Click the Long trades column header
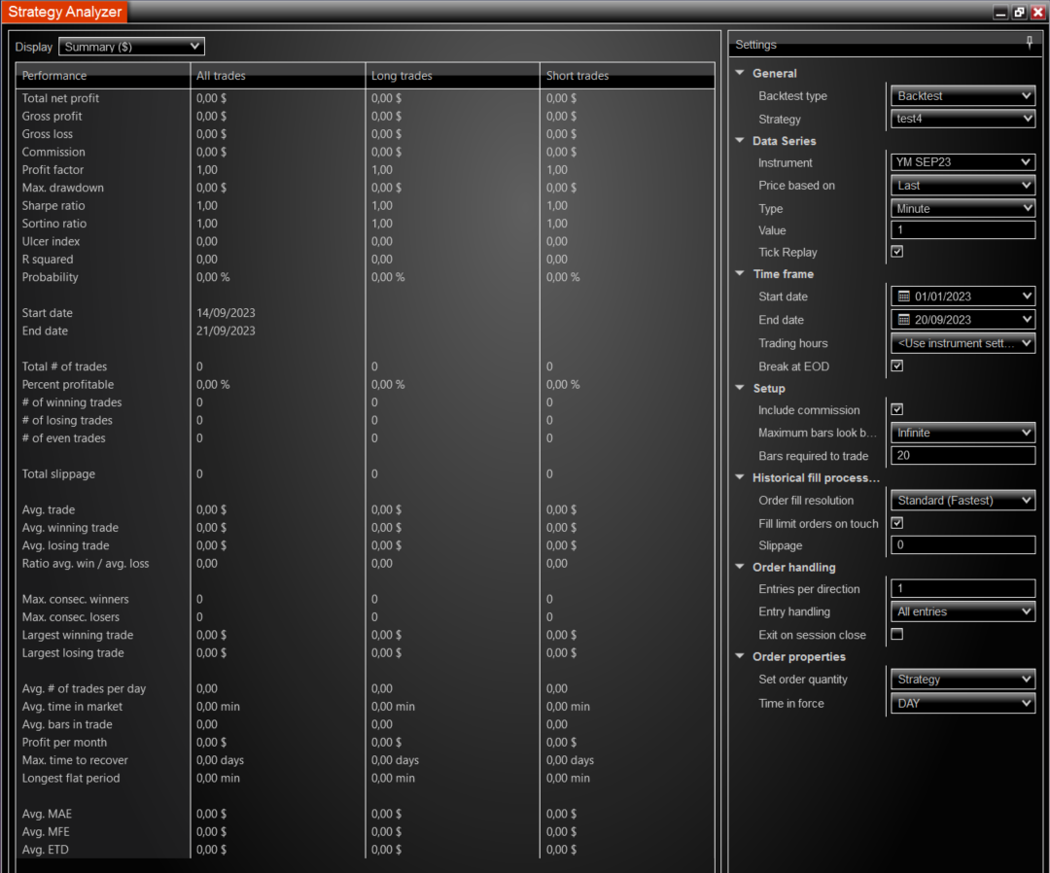1050x873 pixels. [x=453, y=76]
